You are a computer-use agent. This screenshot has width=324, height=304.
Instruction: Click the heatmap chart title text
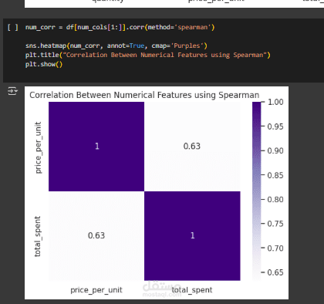tap(144, 95)
